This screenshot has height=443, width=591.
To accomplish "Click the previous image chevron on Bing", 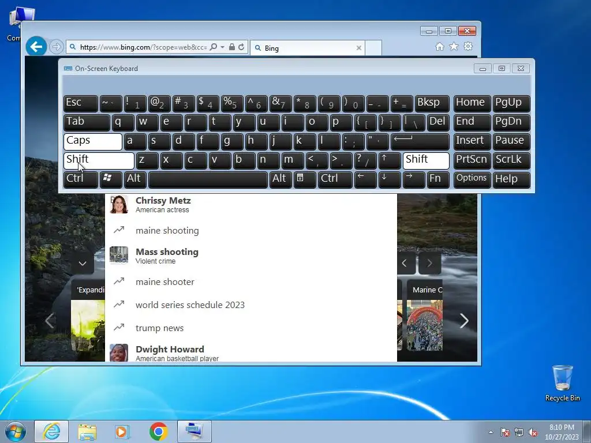I will (x=405, y=263).
